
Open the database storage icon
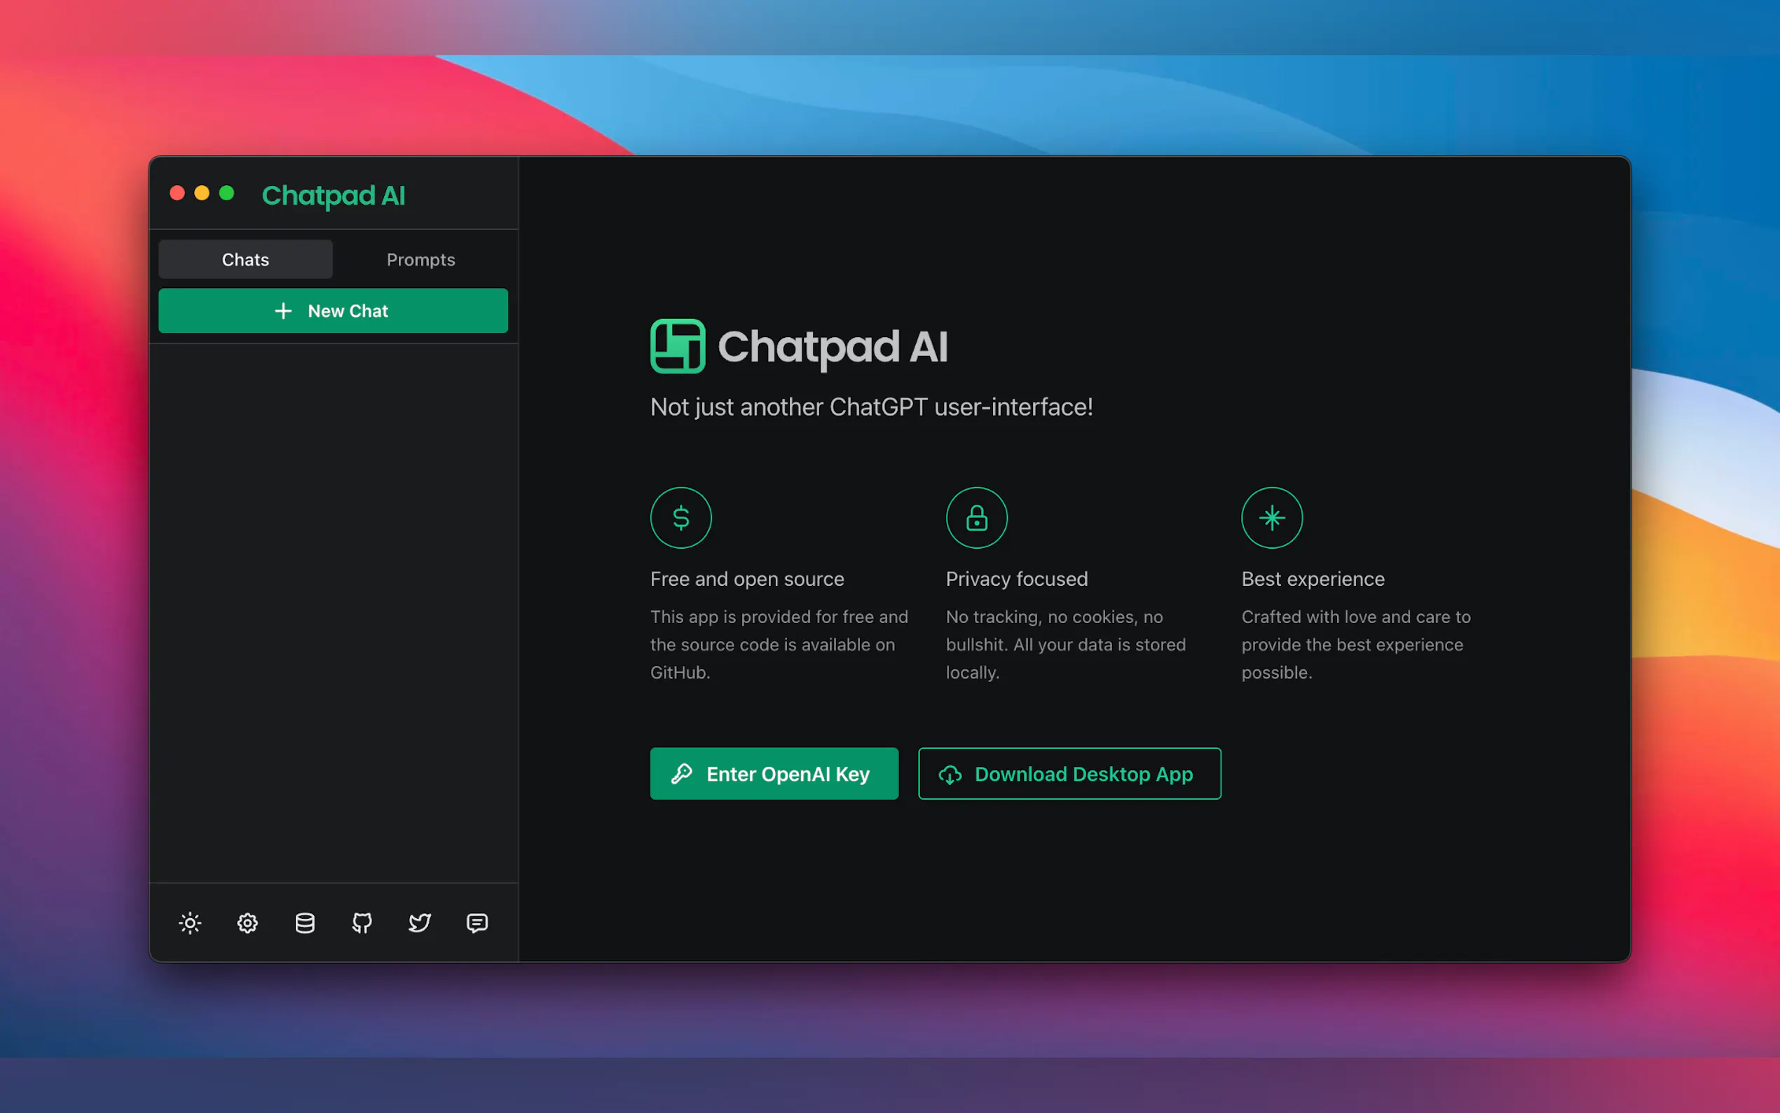305,922
